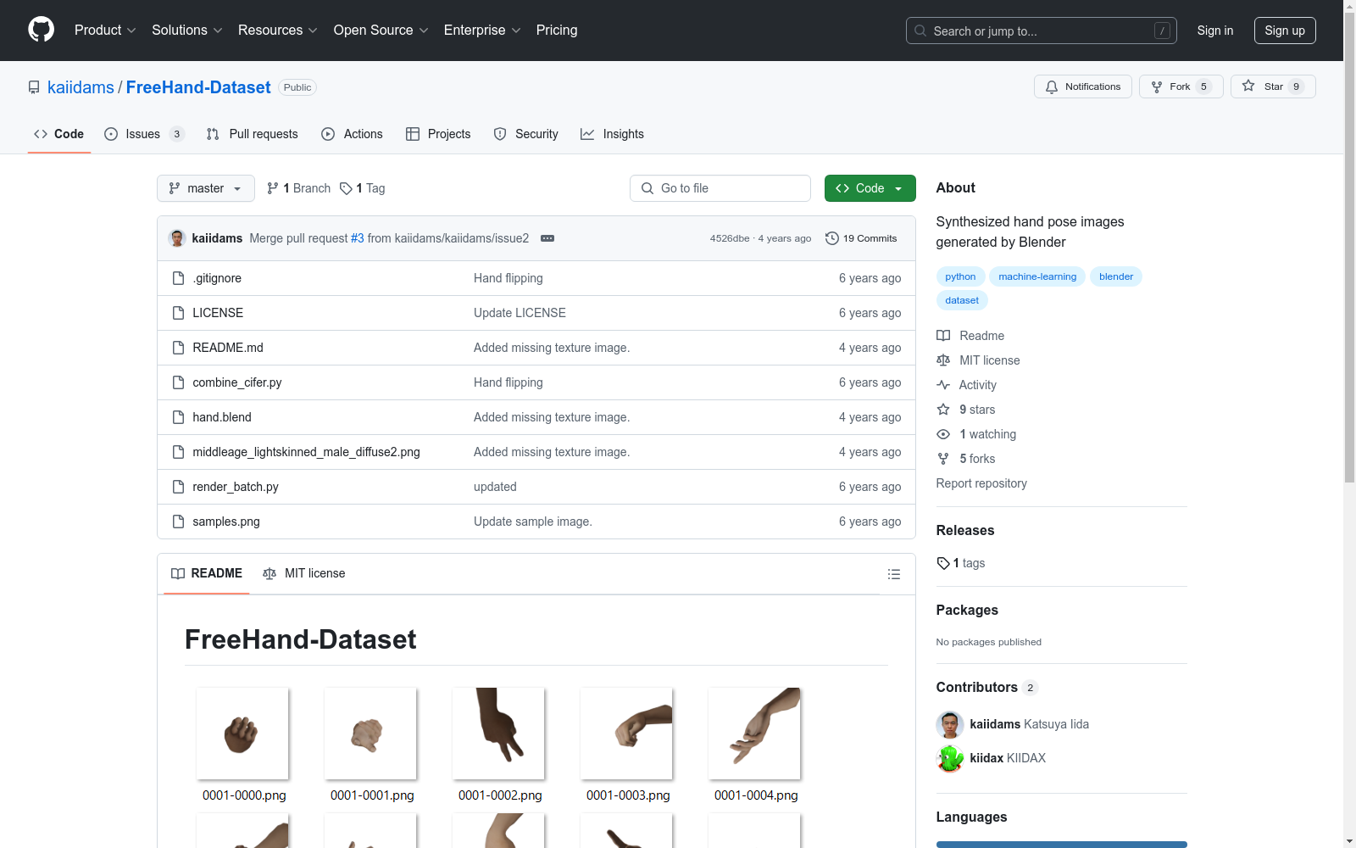Open the master branch selector
The height and width of the screenshot is (848, 1356).
206,188
